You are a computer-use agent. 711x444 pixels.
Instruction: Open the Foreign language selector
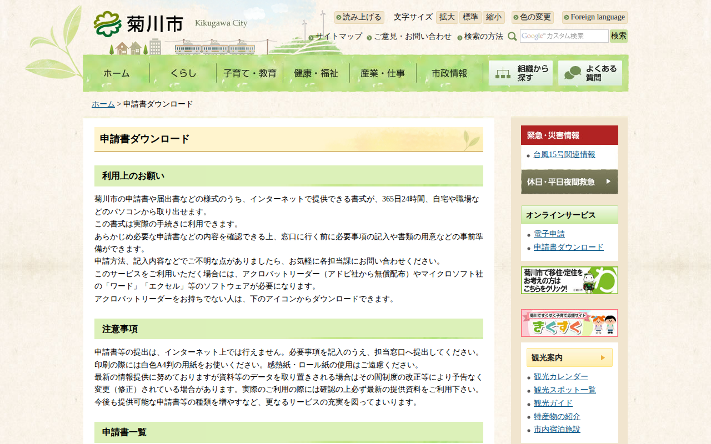click(x=594, y=17)
